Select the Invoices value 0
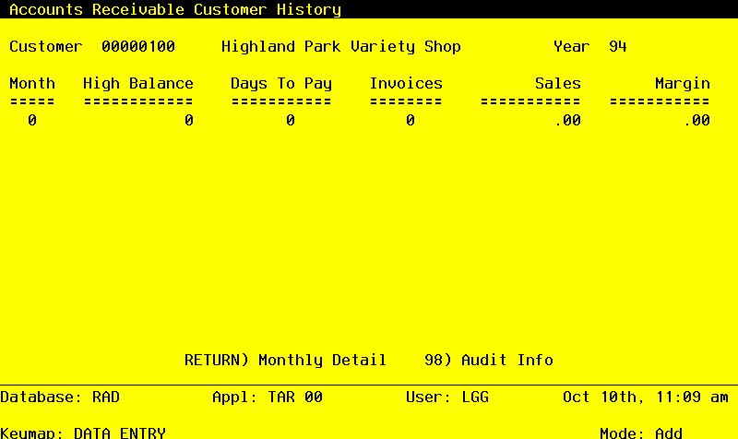The height and width of the screenshot is (439, 738). pyautogui.click(x=411, y=121)
